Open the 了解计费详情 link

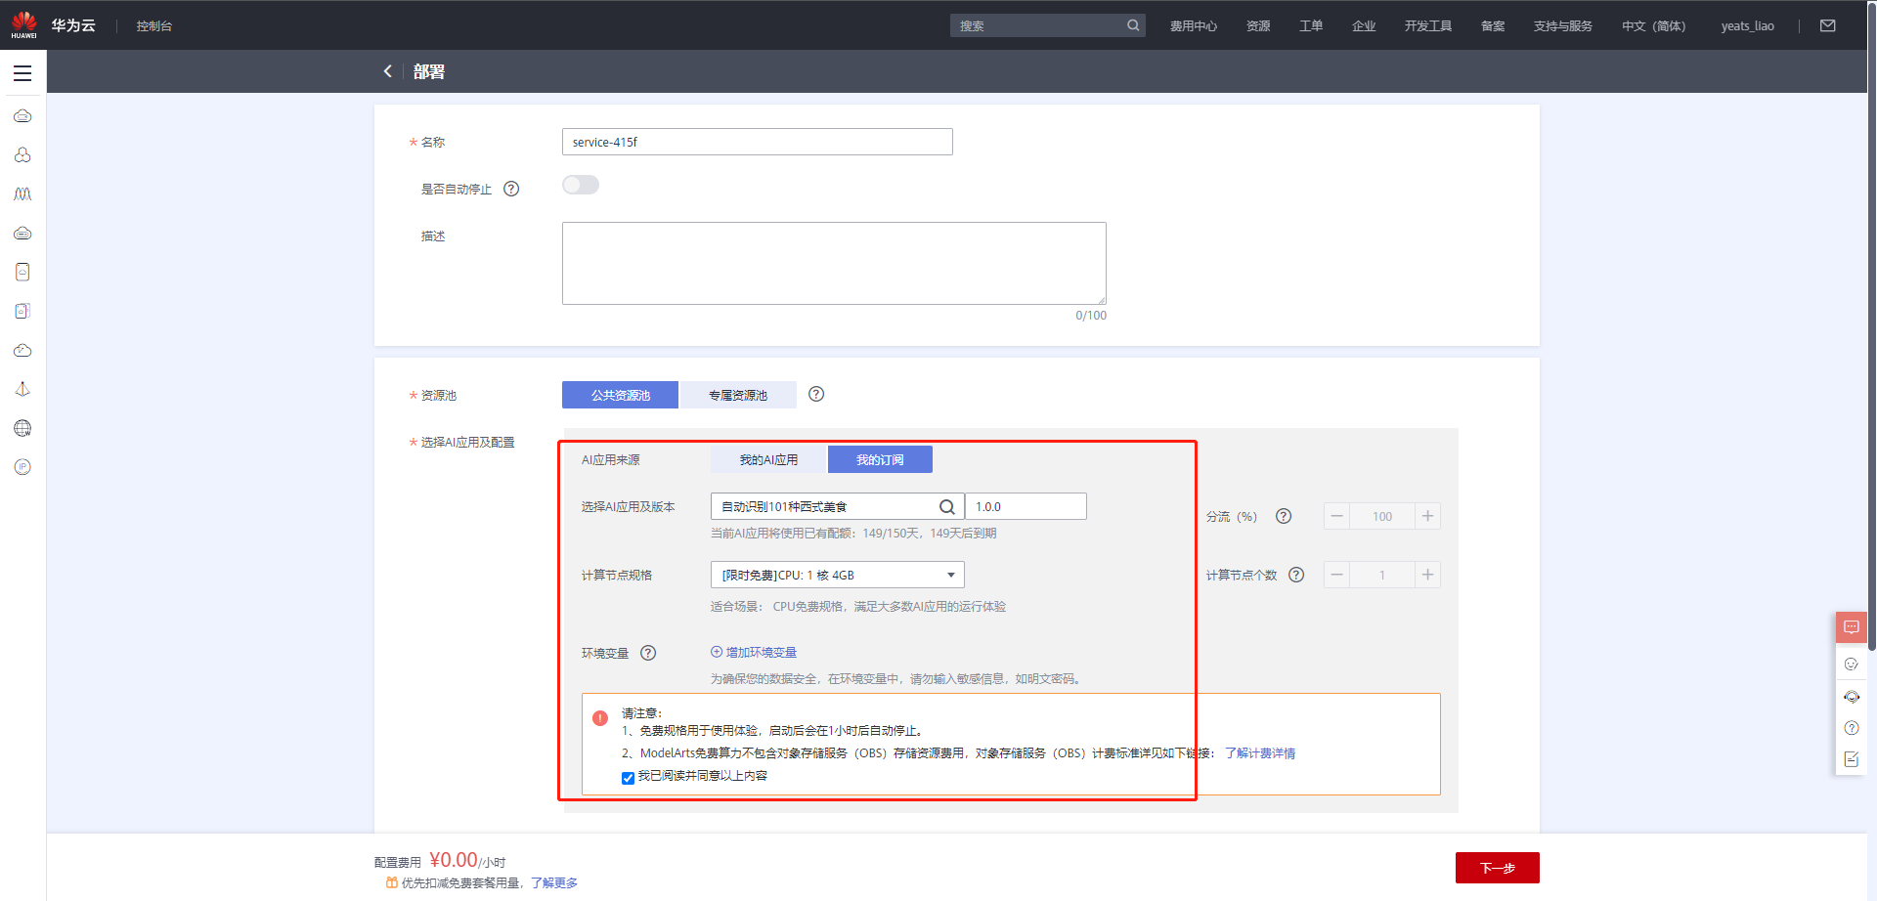(1260, 753)
